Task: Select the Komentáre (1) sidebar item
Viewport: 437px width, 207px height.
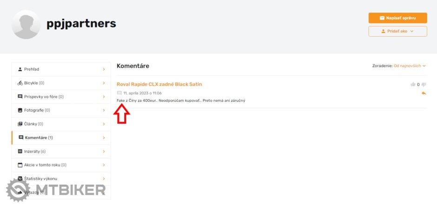Action: pos(39,138)
